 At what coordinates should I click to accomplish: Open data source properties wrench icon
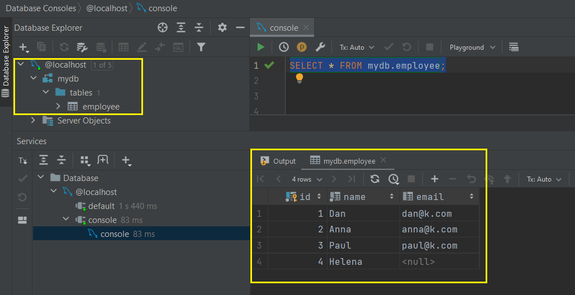(82, 47)
